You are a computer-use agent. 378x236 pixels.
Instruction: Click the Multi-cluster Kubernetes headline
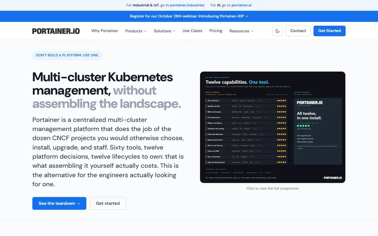pos(107,90)
